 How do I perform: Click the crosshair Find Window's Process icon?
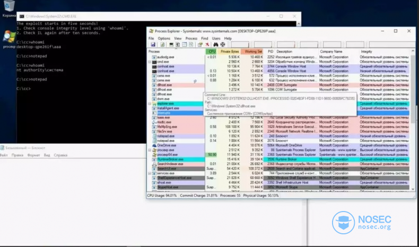point(223,44)
